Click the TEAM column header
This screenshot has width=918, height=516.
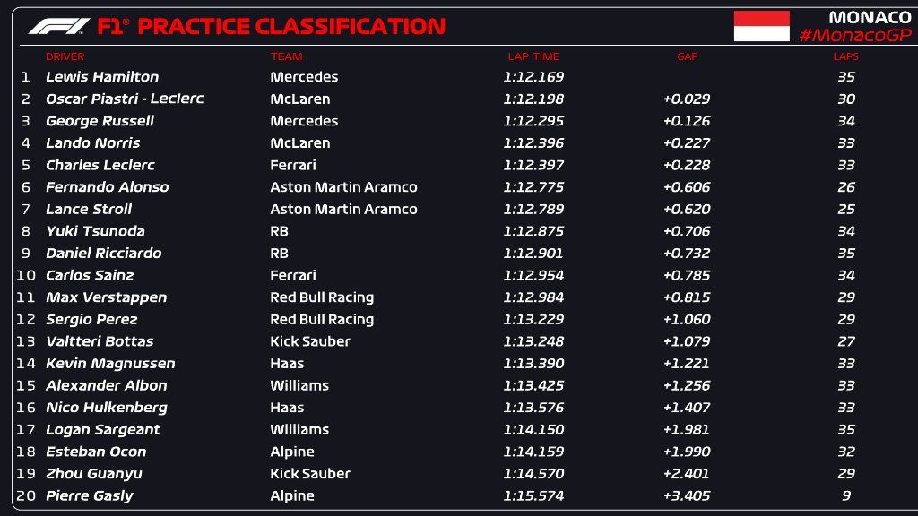[286, 56]
